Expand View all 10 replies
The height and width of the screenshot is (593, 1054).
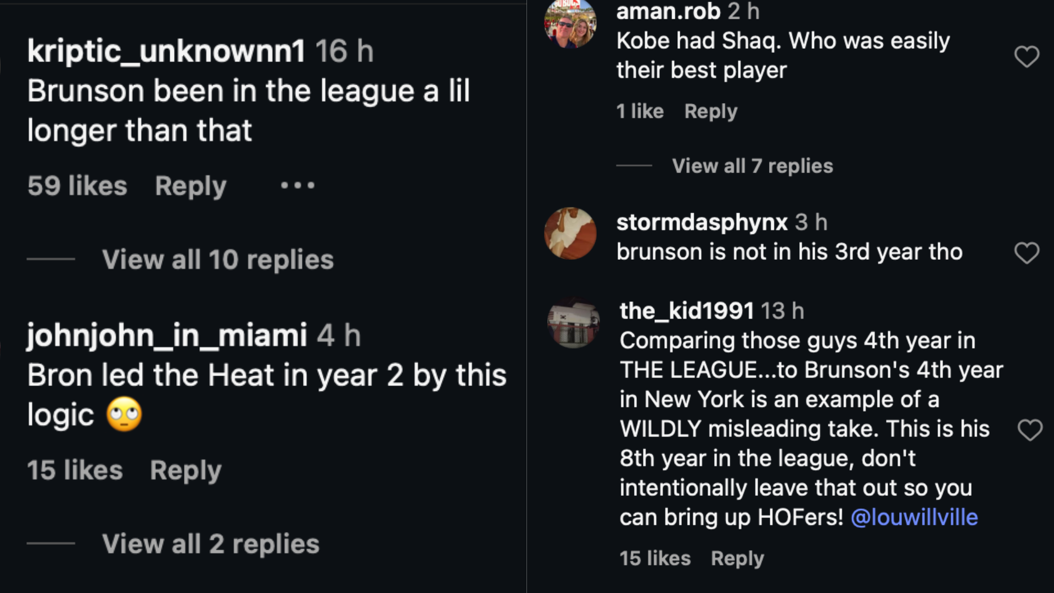[x=217, y=259]
